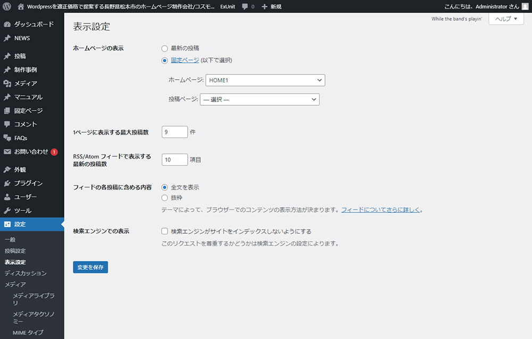Click the Administrator avatar icon

(x=525, y=6)
